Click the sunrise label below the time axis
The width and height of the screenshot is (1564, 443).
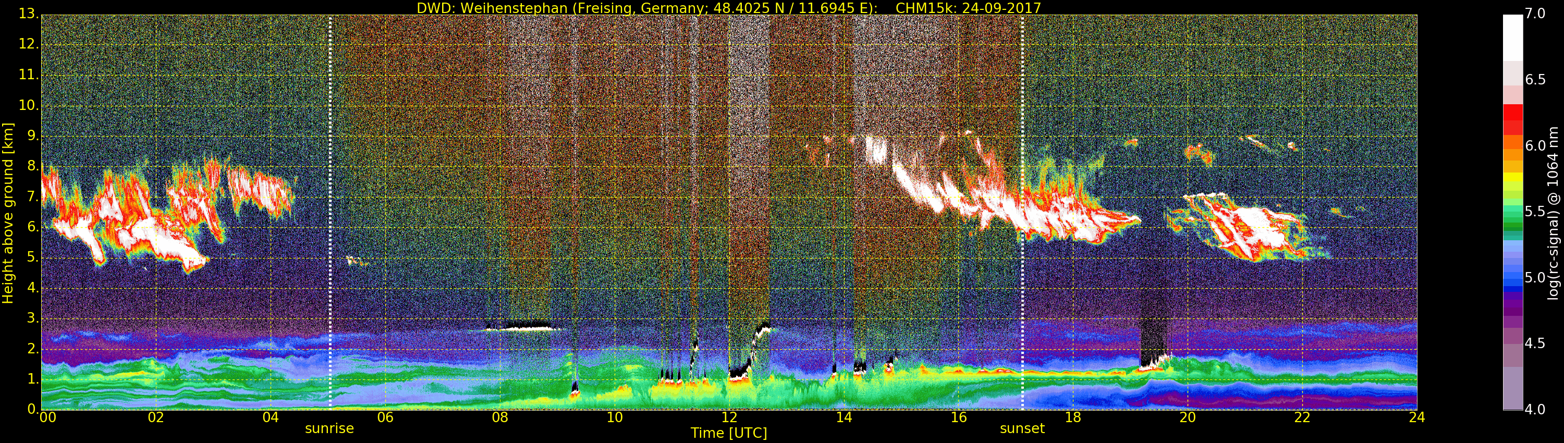pos(329,428)
